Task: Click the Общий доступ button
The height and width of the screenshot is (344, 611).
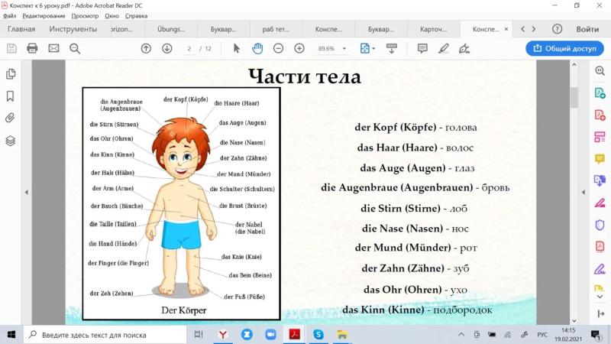Action: coord(564,48)
